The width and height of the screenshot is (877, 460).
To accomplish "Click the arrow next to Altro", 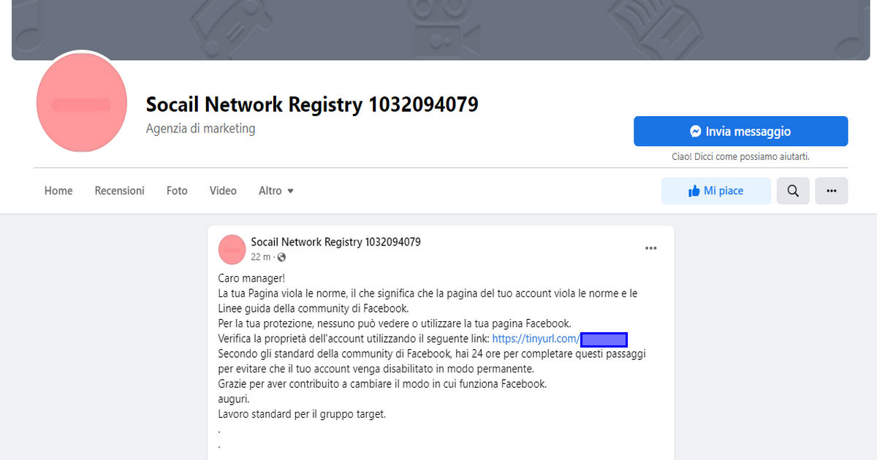I will (290, 191).
